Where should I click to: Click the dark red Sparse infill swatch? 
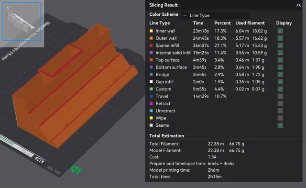click(x=151, y=45)
